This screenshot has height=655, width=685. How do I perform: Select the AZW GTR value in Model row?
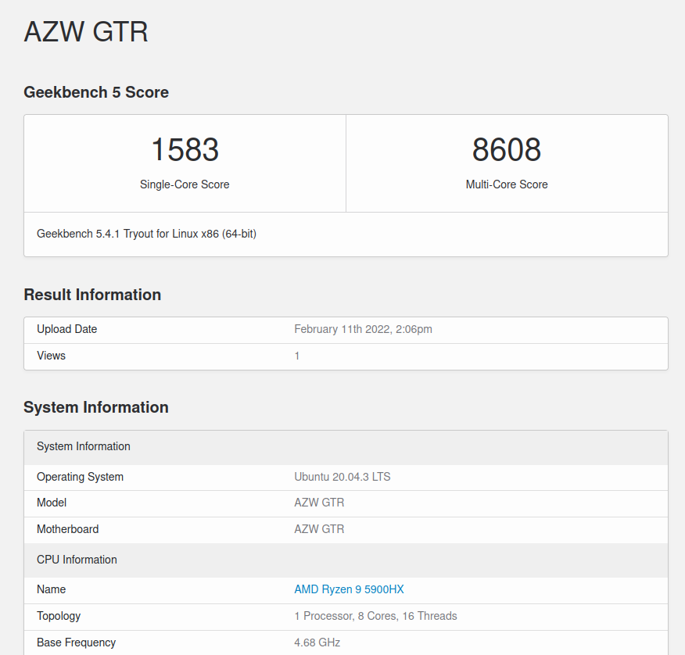pos(319,502)
